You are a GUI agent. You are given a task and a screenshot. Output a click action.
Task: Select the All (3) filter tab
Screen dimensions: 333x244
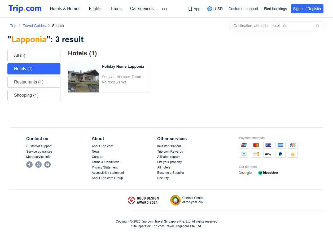click(34, 56)
